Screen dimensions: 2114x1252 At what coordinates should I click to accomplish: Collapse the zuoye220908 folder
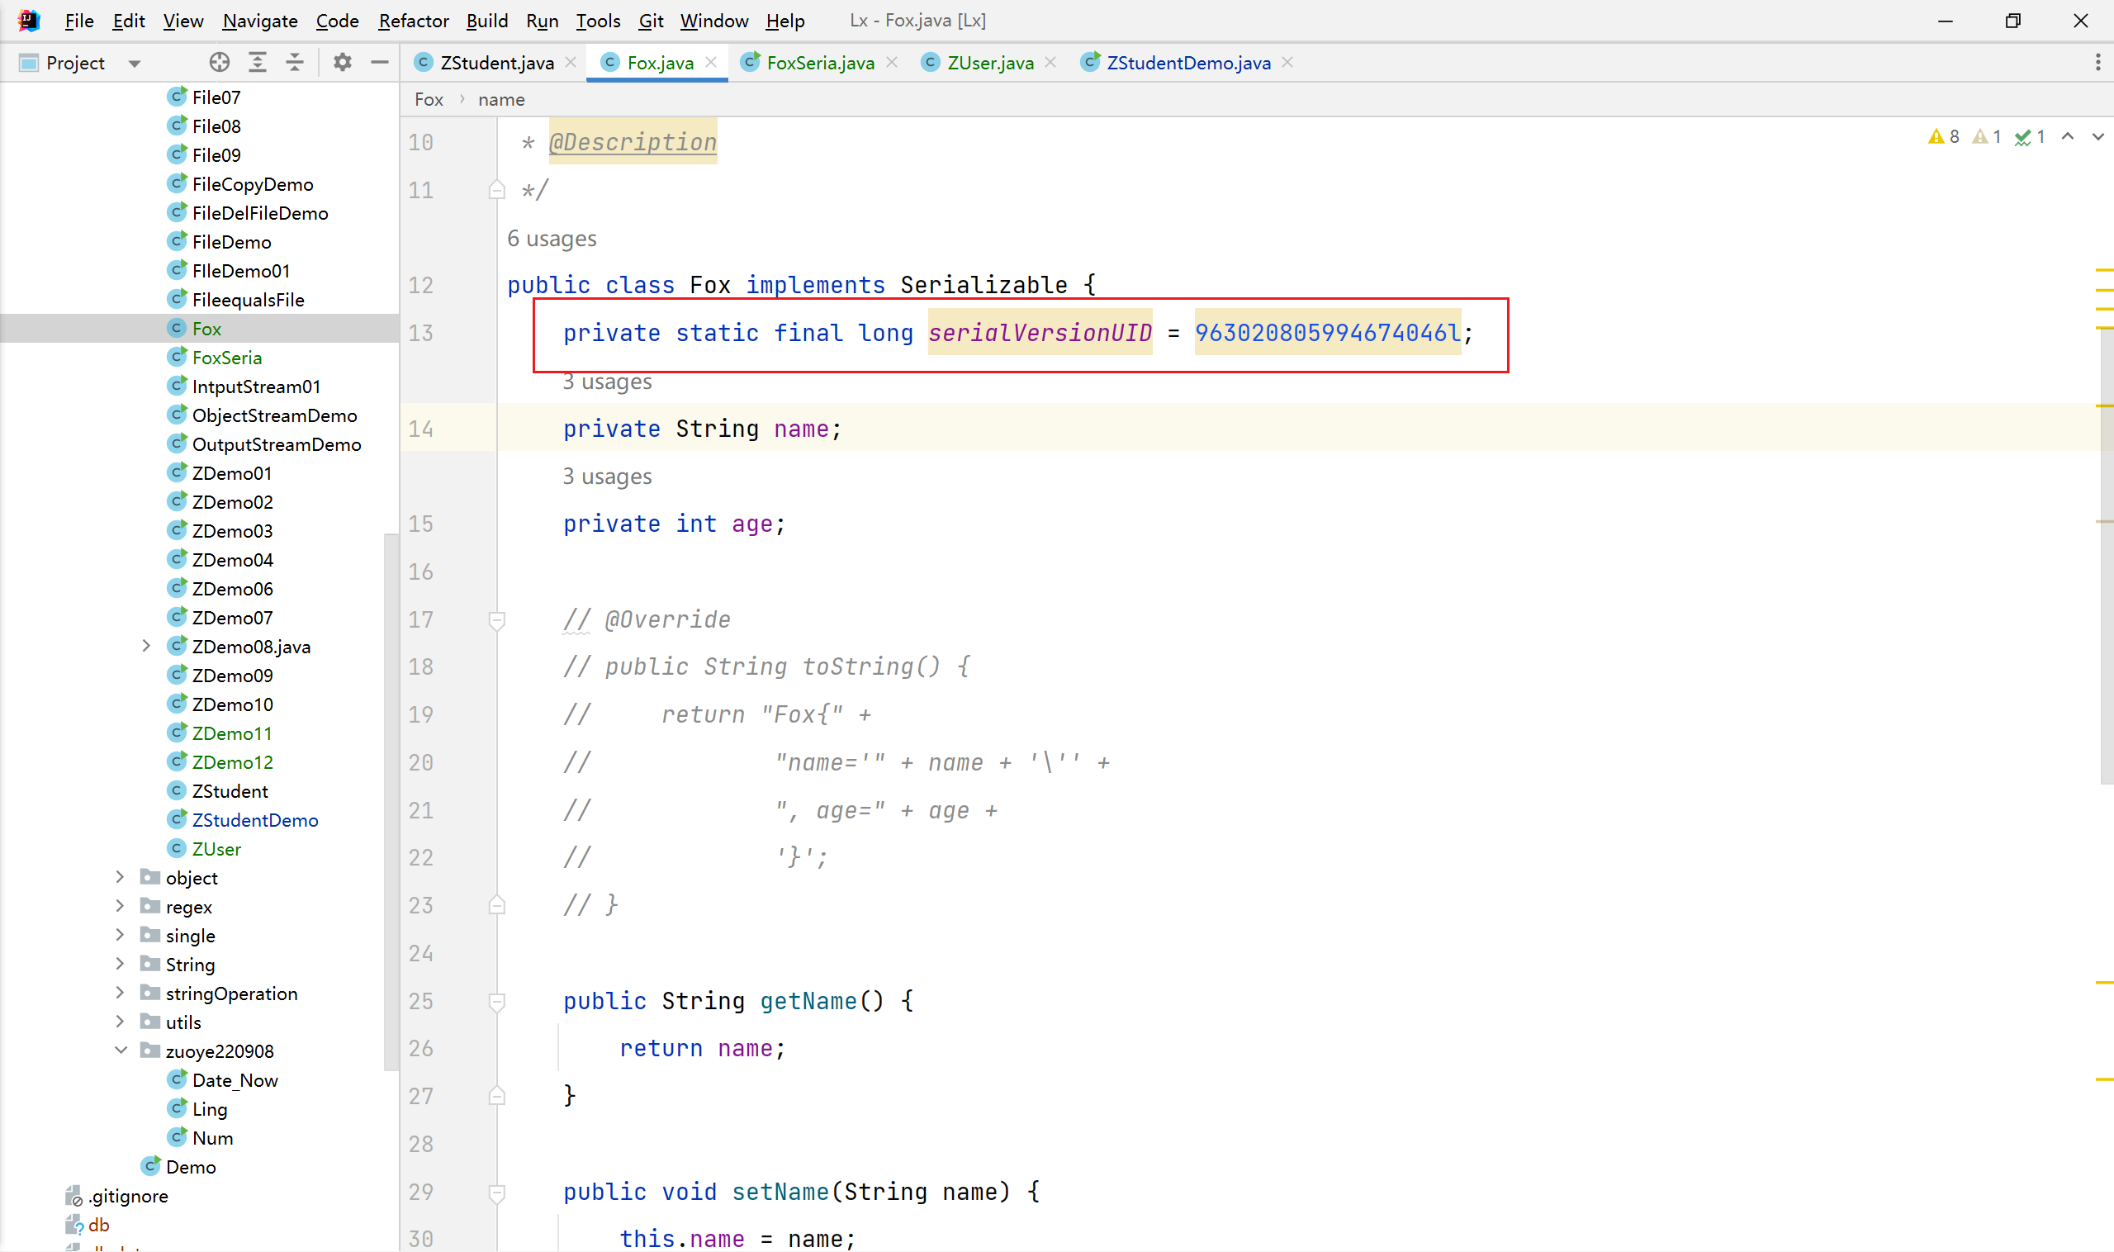(x=120, y=1051)
